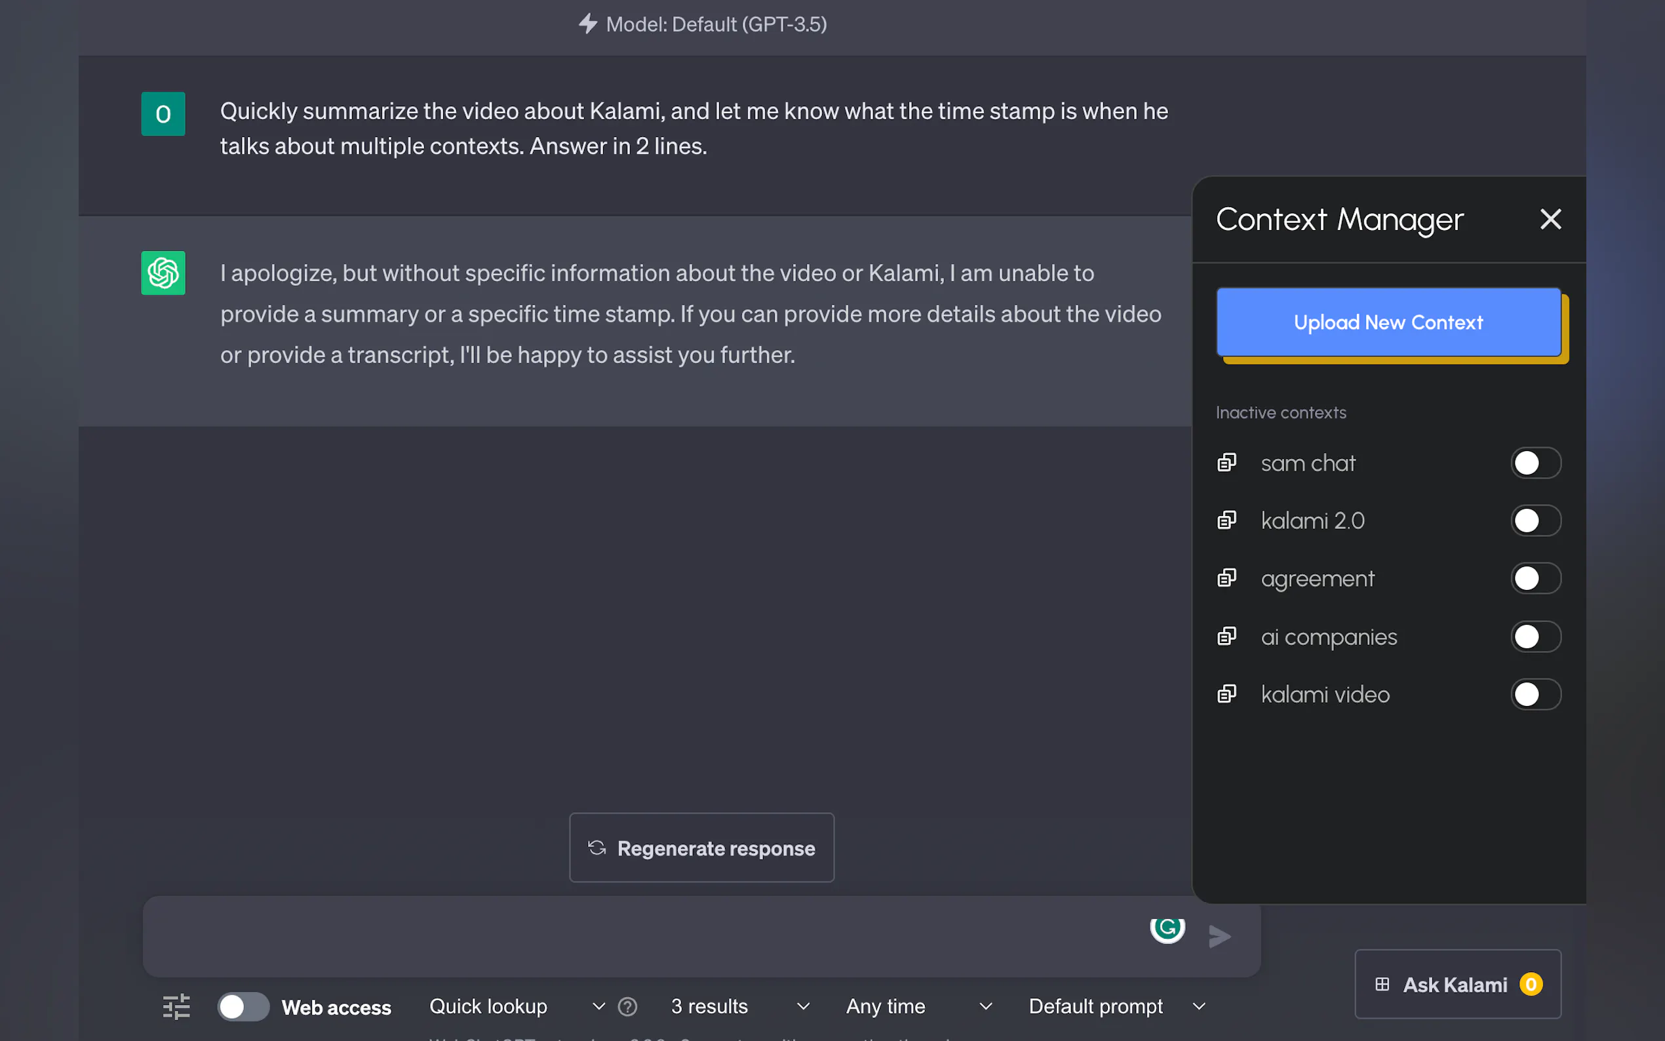Click the Grammarly icon in input box
The width and height of the screenshot is (1665, 1041).
click(1167, 929)
